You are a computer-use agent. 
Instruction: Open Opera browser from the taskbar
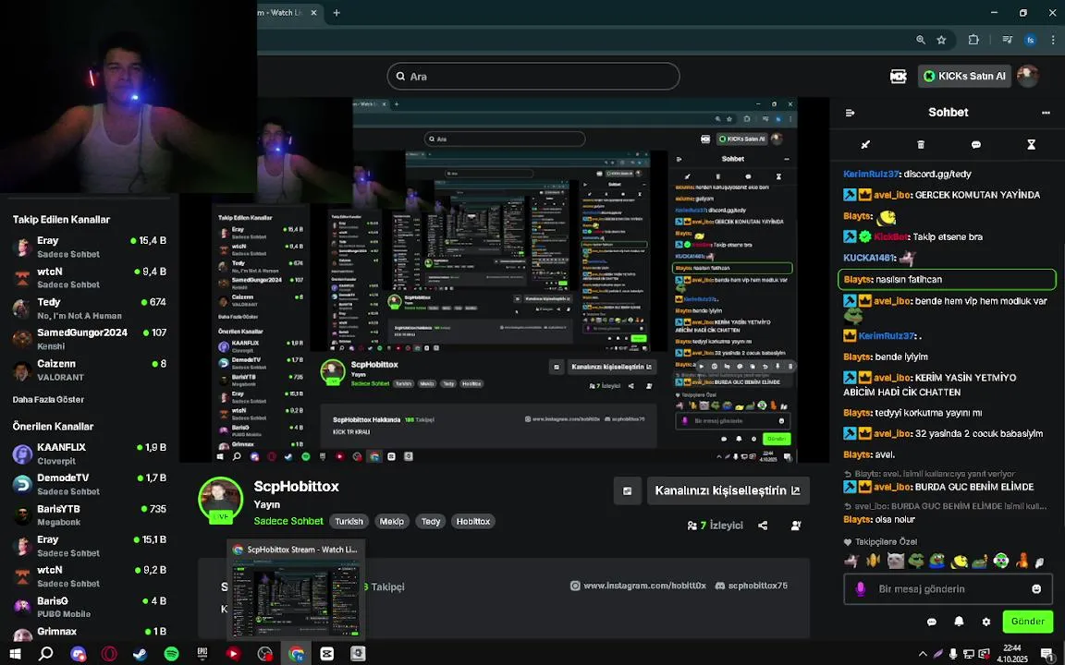tap(109, 654)
